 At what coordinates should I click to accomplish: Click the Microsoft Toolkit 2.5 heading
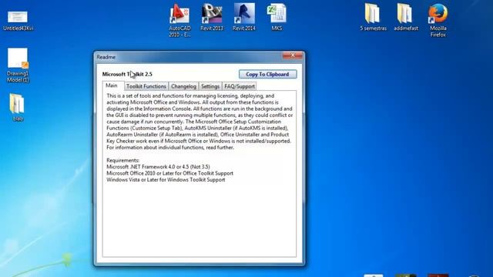point(127,74)
